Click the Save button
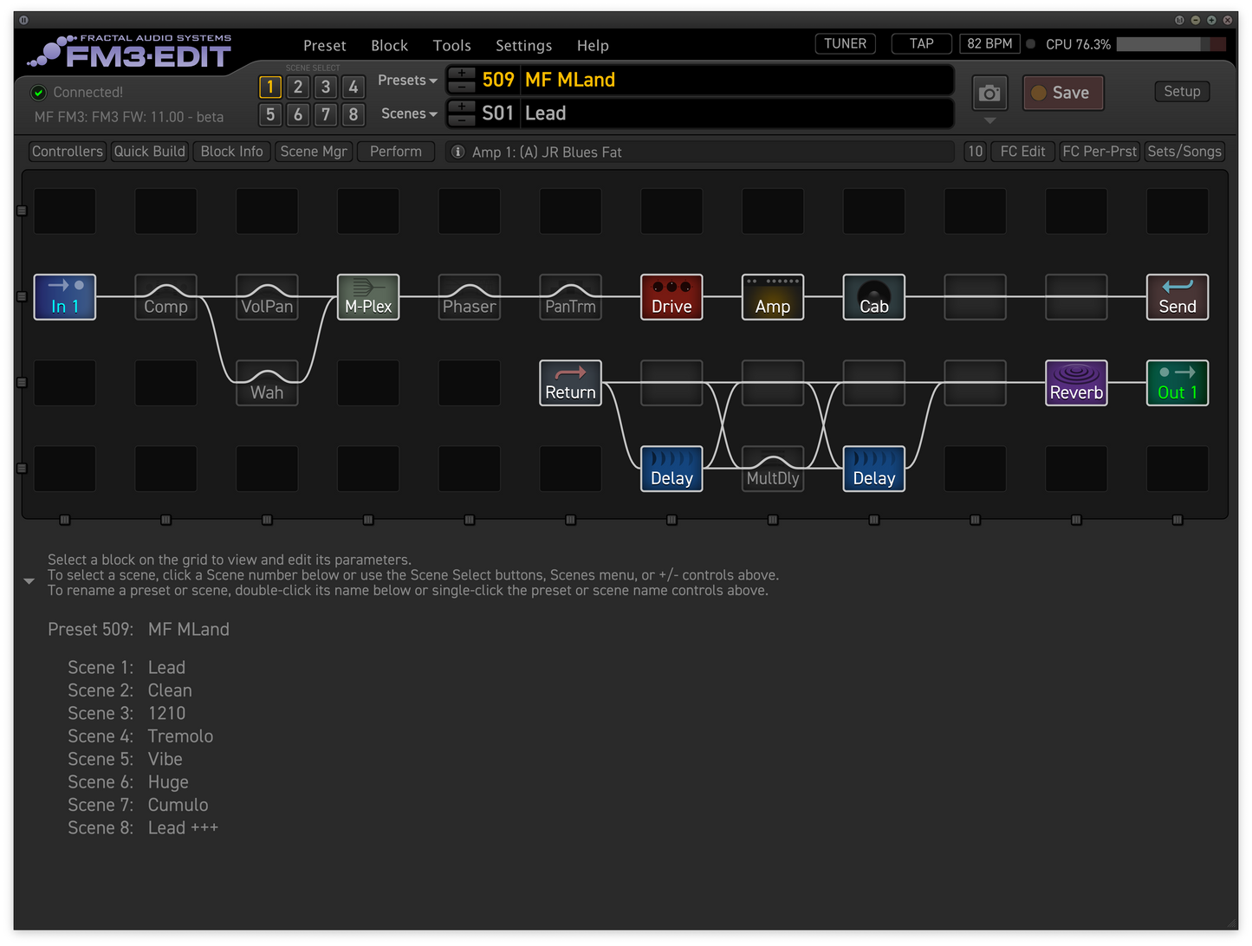1252x946 pixels. (1063, 93)
